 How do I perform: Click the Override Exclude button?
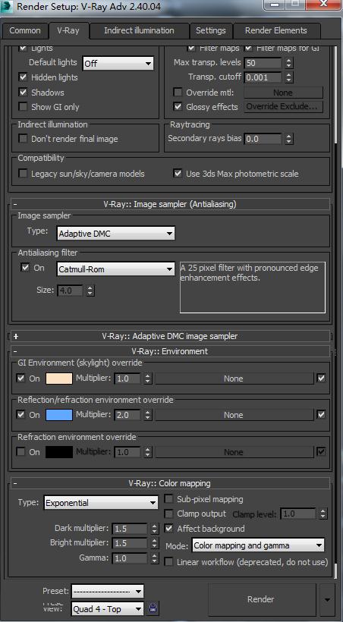click(283, 107)
